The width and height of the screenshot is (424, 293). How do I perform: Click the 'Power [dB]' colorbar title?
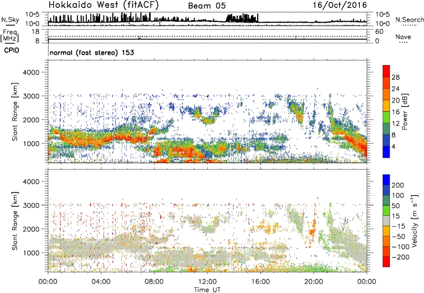click(404, 112)
